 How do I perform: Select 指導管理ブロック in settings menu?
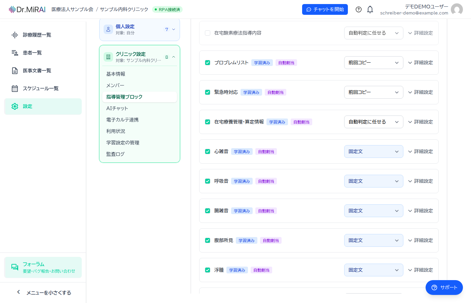(x=139, y=97)
